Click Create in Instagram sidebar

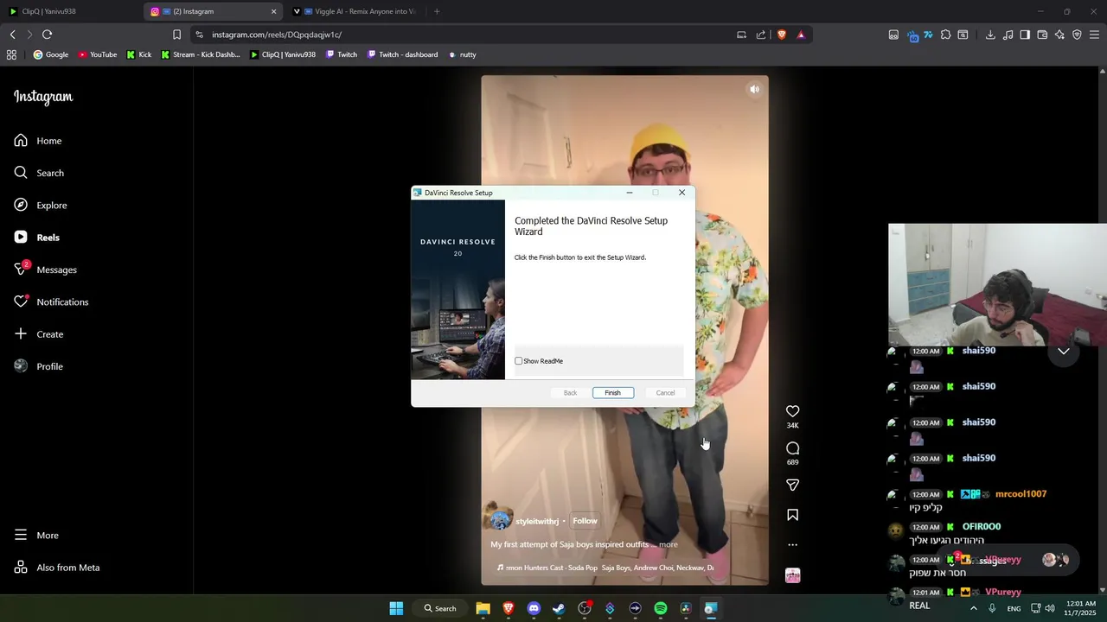[39, 334]
